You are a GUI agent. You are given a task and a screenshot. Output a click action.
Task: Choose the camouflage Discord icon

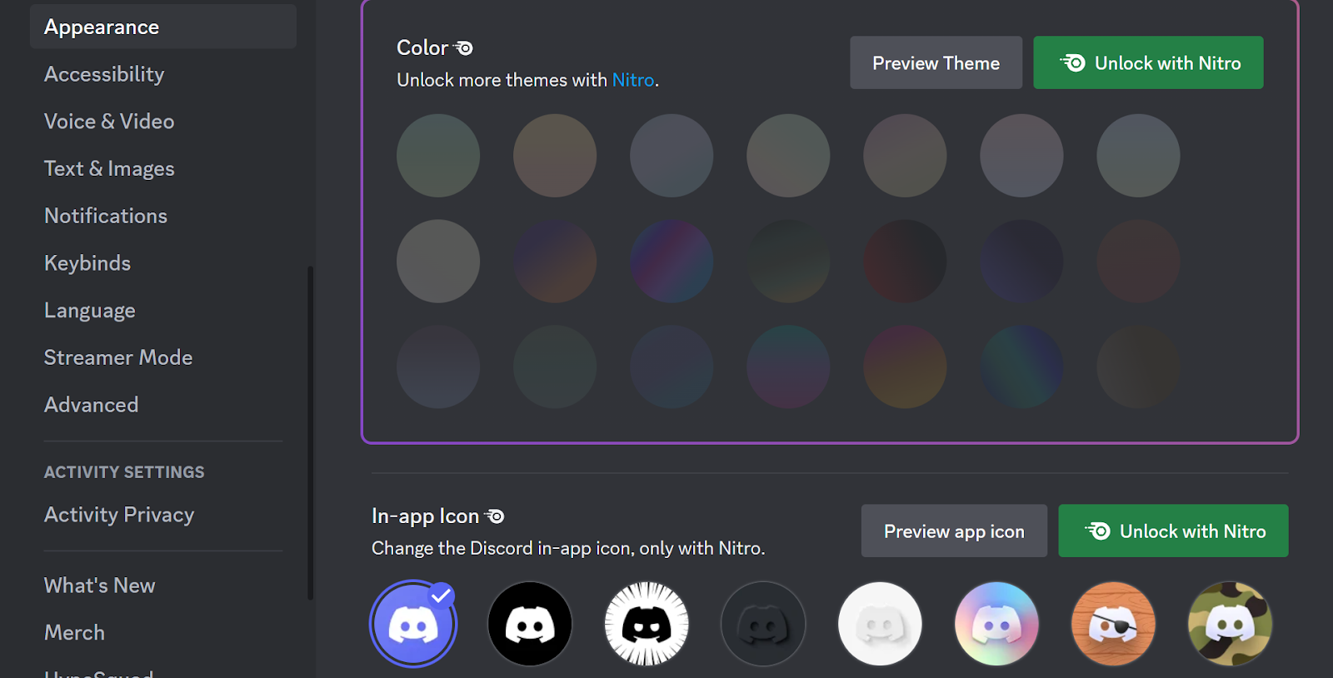click(x=1230, y=624)
